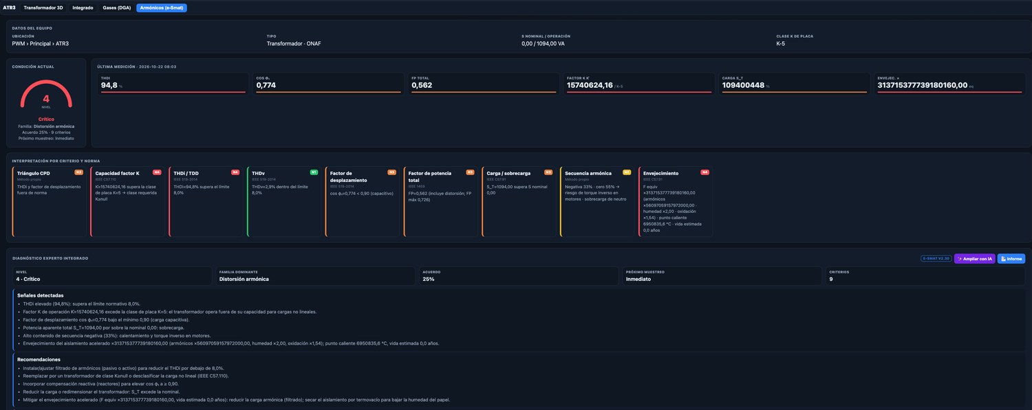Open the Secuencia armónica criterion card
Screen dimensions: 1032x410
coord(597,201)
